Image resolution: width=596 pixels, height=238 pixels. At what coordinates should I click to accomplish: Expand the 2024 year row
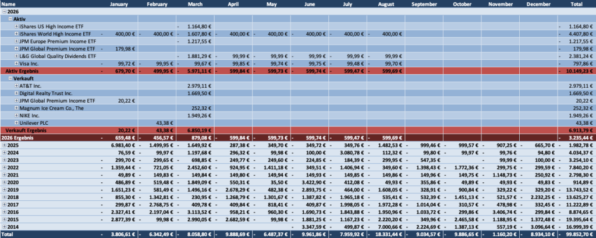[4, 152]
